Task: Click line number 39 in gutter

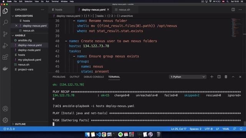Action: pos(57,36)
